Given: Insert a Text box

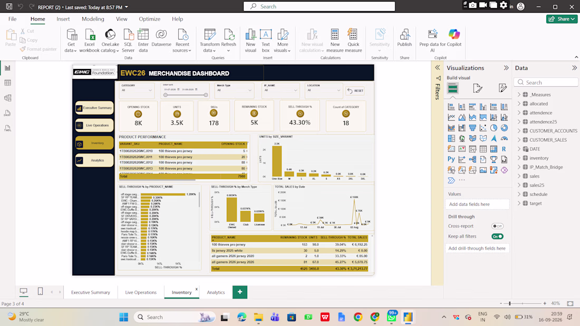Looking at the screenshot, I should pos(266,41).
